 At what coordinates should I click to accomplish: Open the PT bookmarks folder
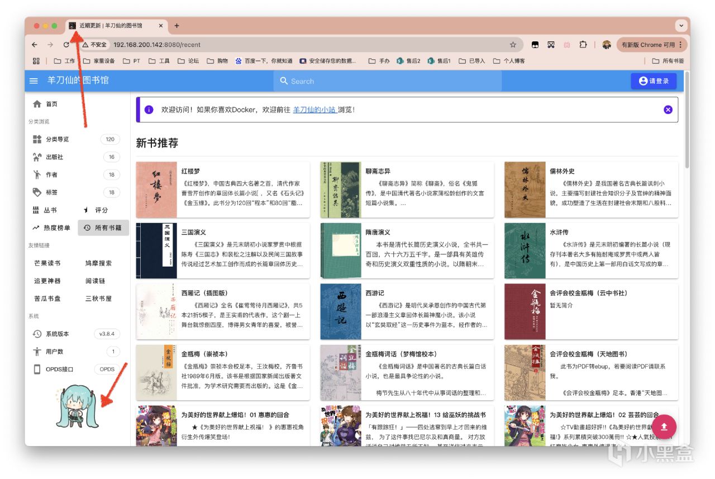(131, 61)
